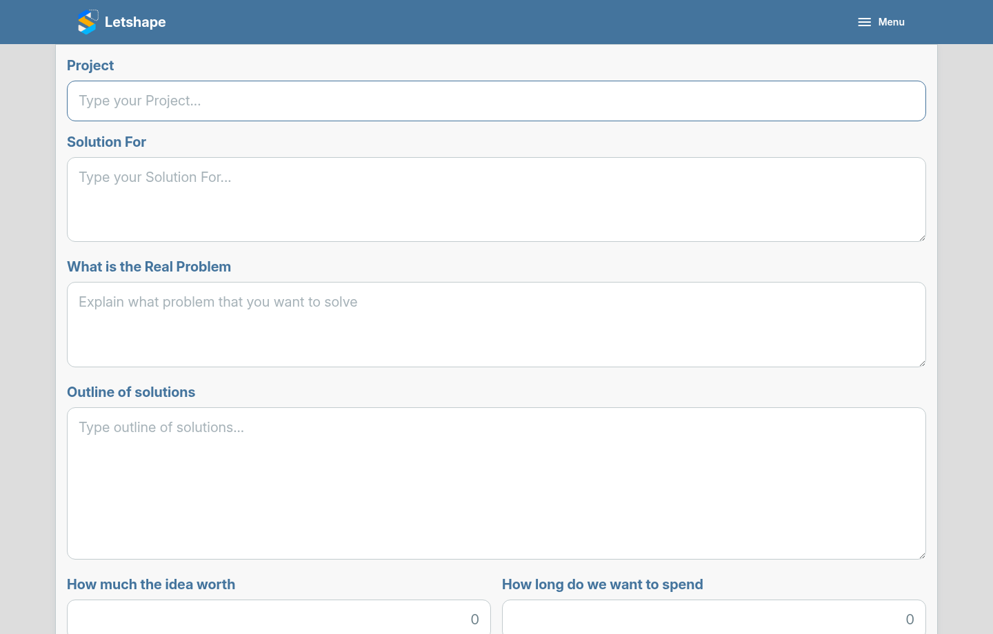
Task: Open the Menu label in the header
Action: pos(891,22)
